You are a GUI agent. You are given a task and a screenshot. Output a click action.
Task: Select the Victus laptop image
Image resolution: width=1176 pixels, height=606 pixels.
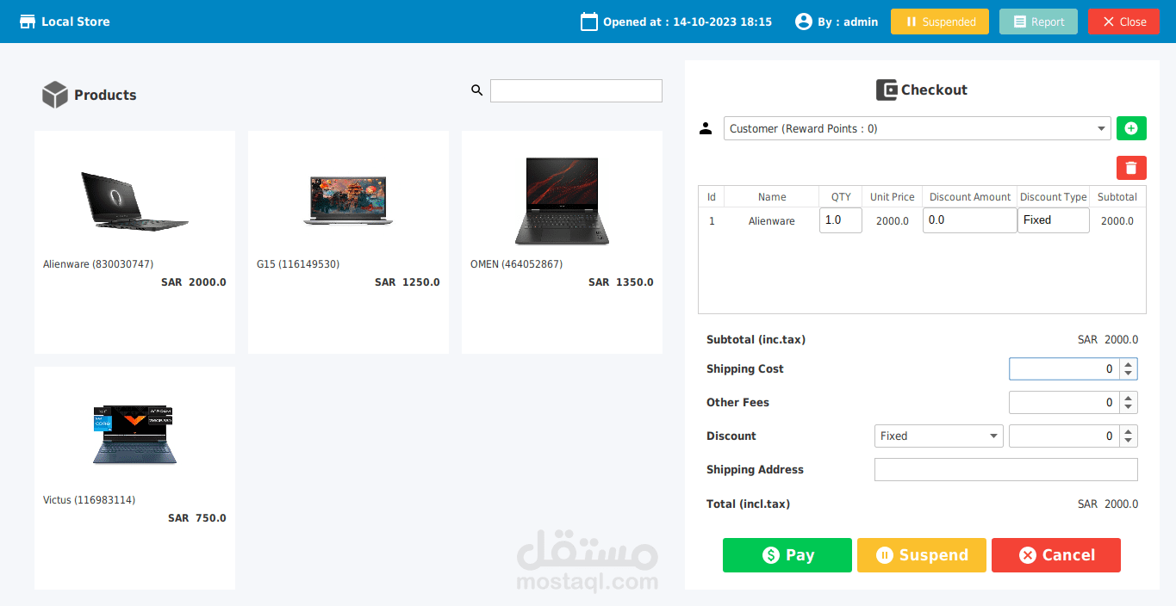tap(134, 435)
